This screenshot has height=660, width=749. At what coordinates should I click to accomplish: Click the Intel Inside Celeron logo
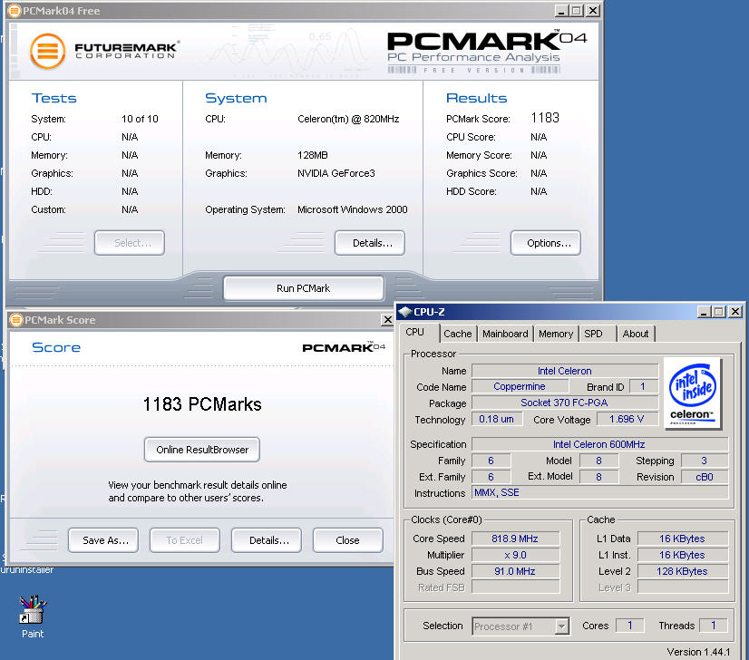point(692,393)
